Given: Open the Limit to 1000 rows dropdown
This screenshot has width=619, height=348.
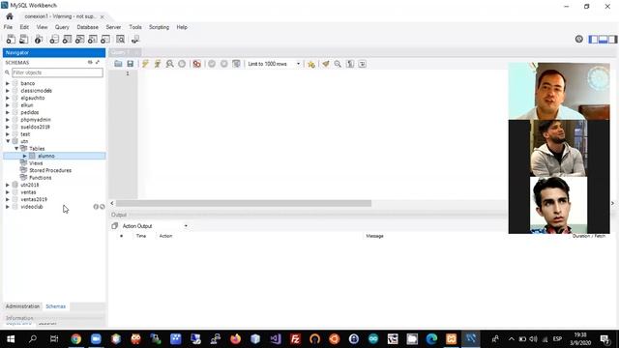Looking at the screenshot, I should point(274,64).
